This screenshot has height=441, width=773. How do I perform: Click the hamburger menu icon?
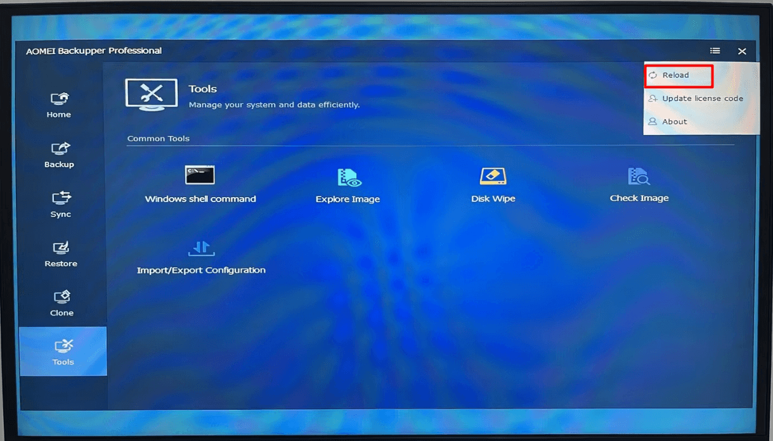(x=715, y=51)
